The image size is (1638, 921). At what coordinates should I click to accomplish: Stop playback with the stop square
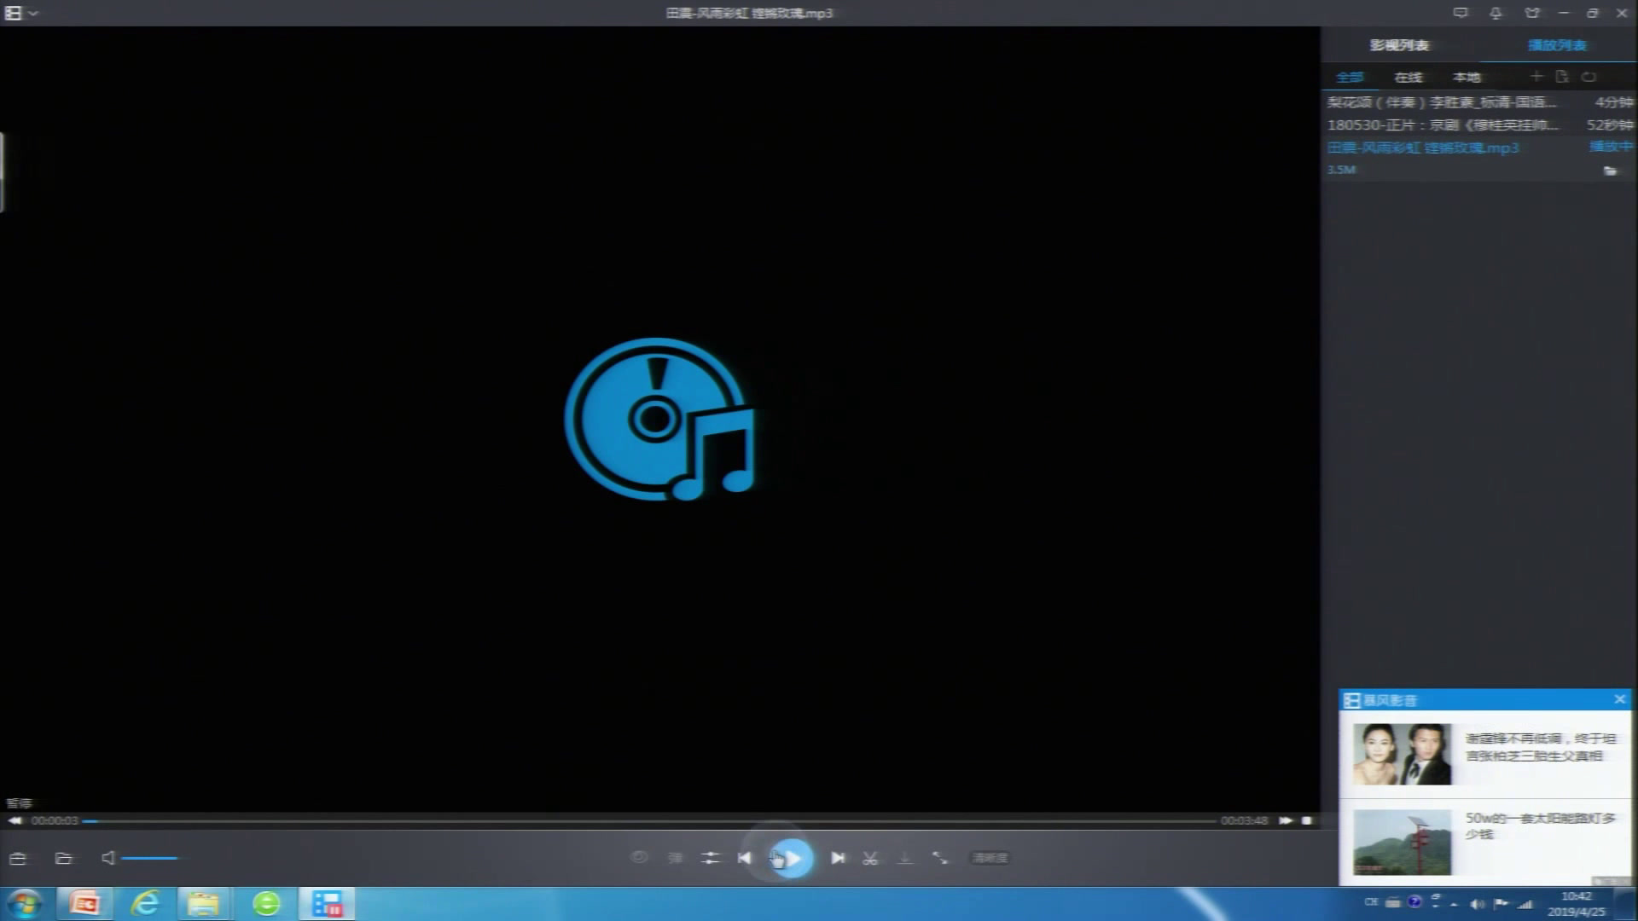1307,820
